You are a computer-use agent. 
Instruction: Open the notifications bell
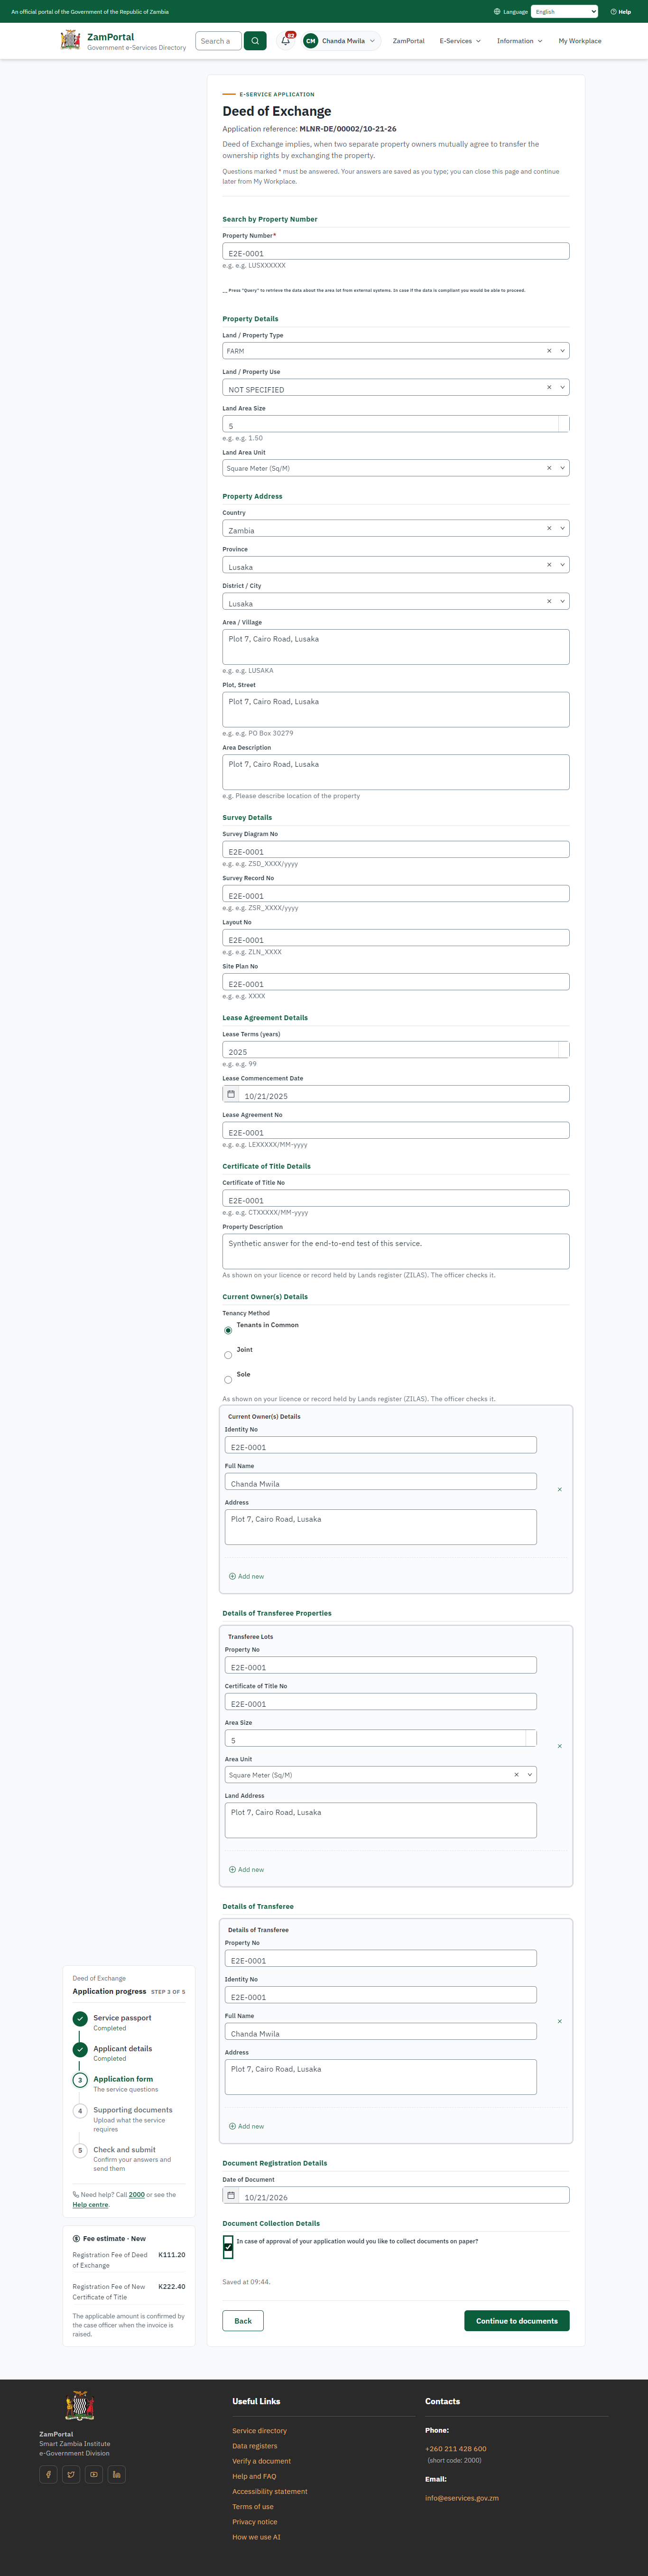pos(286,41)
